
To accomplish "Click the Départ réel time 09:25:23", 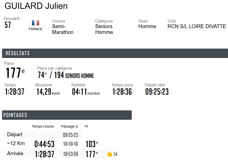I will coord(157,92).
